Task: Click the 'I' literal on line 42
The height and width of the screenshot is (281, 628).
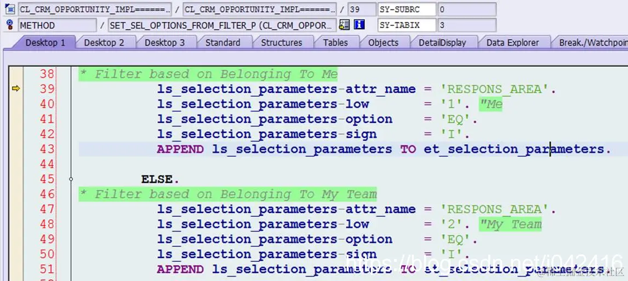Action: pos(452,134)
